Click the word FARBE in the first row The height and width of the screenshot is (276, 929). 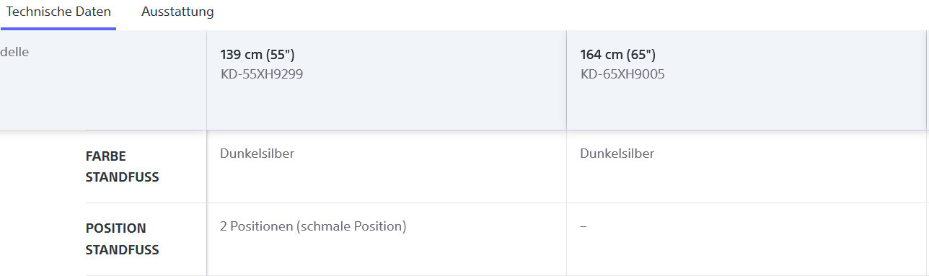[x=105, y=156]
